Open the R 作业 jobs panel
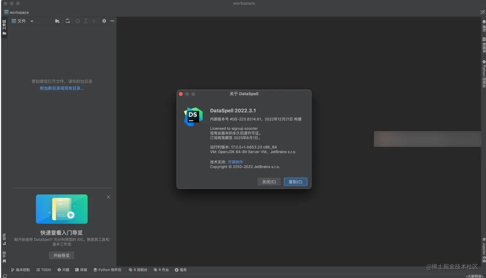Screen dimensions: 486x278 pyautogui.click(x=161, y=270)
